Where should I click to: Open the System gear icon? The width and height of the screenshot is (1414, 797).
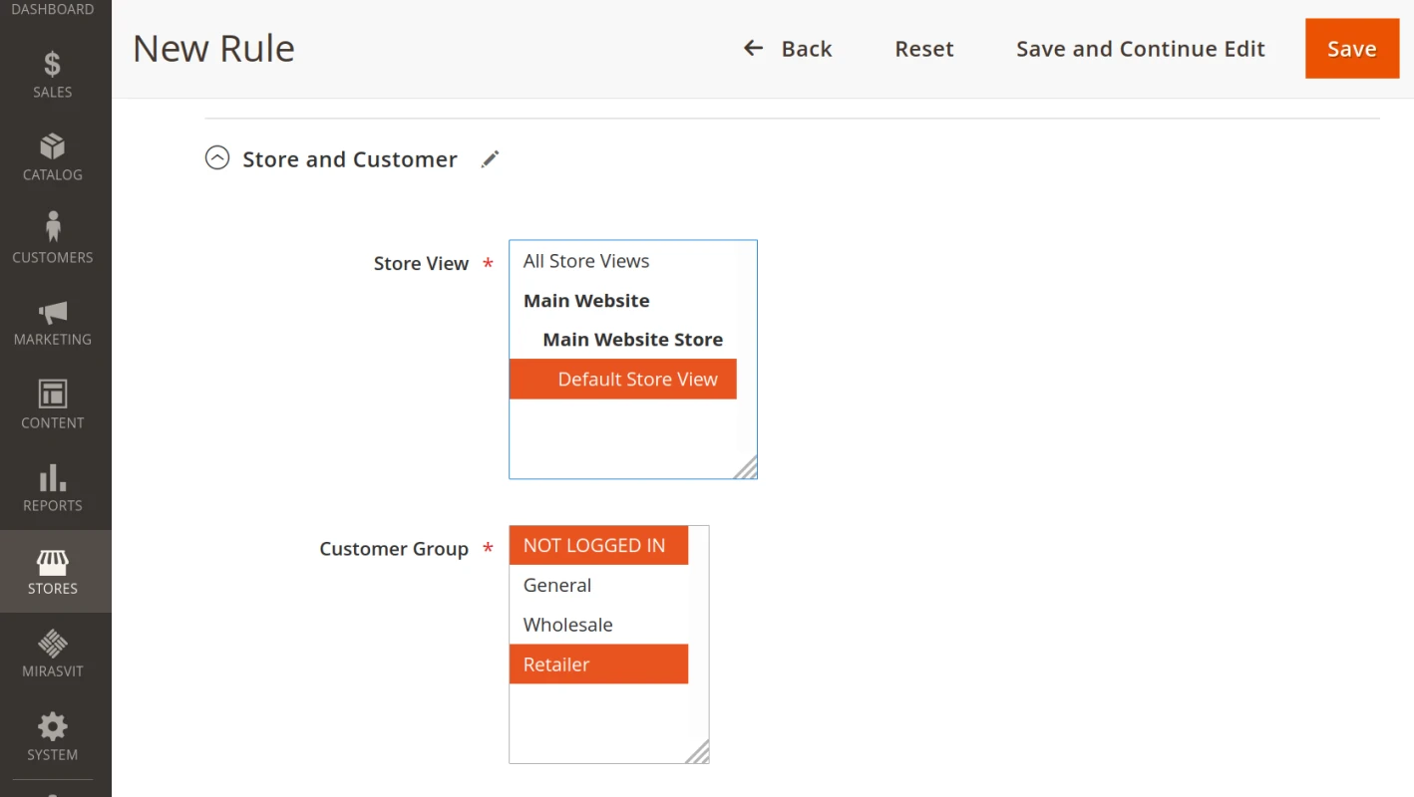pos(52,726)
